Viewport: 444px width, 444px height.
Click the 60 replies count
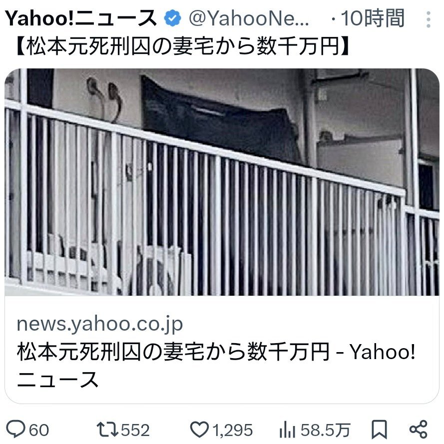coord(39,430)
